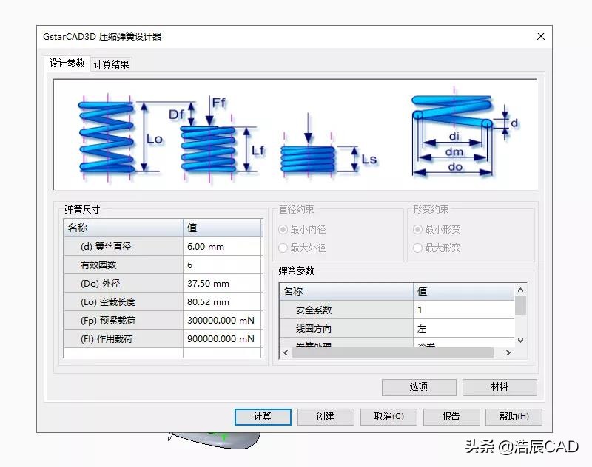Screen dimensions: 592x467
Task: Click the spring parameters vertical scrollbar thumb
Action: (521, 305)
